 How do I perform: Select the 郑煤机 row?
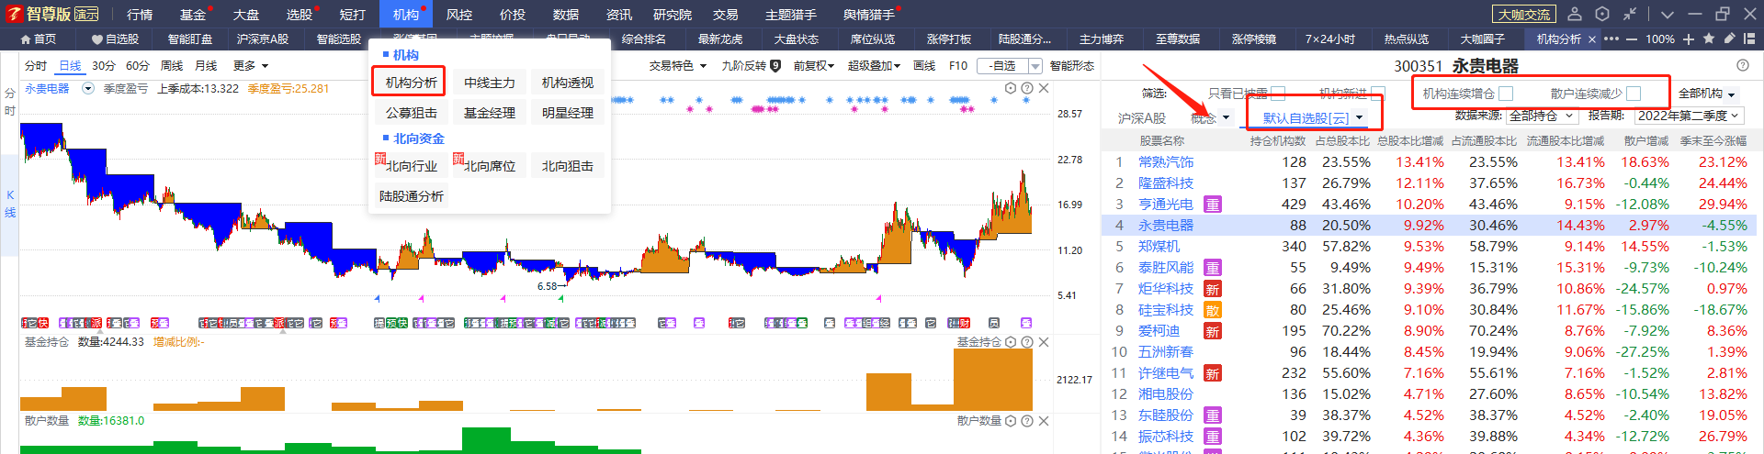tap(1429, 247)
